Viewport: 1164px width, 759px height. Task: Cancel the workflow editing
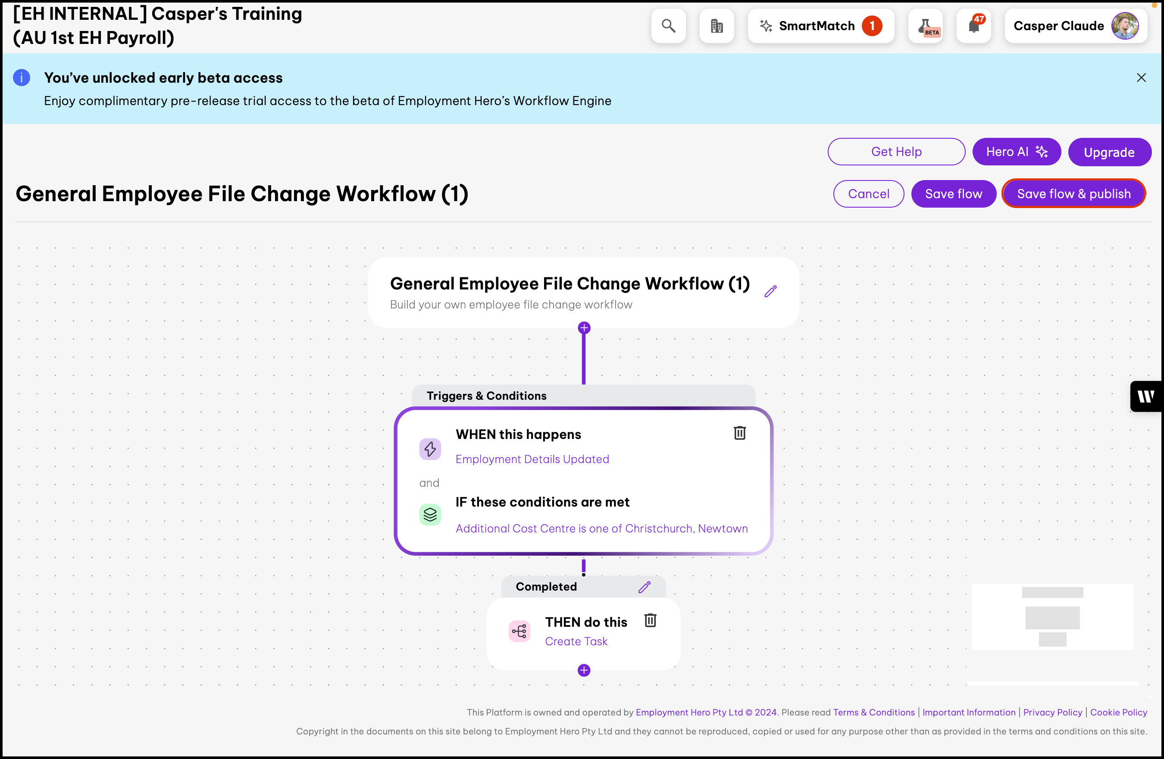click(x=869, y=193)
